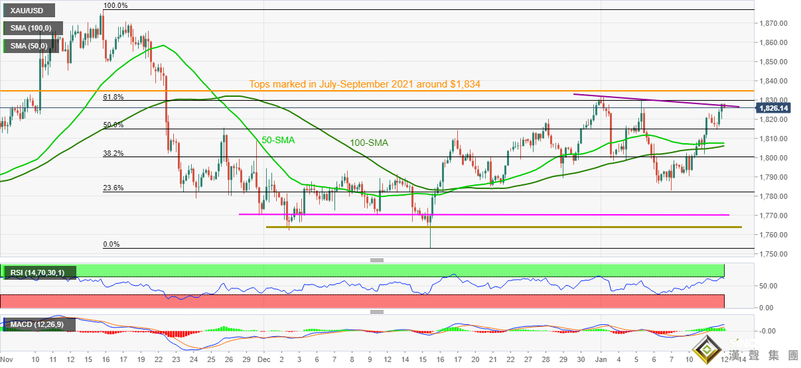801x368 pixels.
Task: Click the Dec date on the time axis
Action: click(265, 359)
